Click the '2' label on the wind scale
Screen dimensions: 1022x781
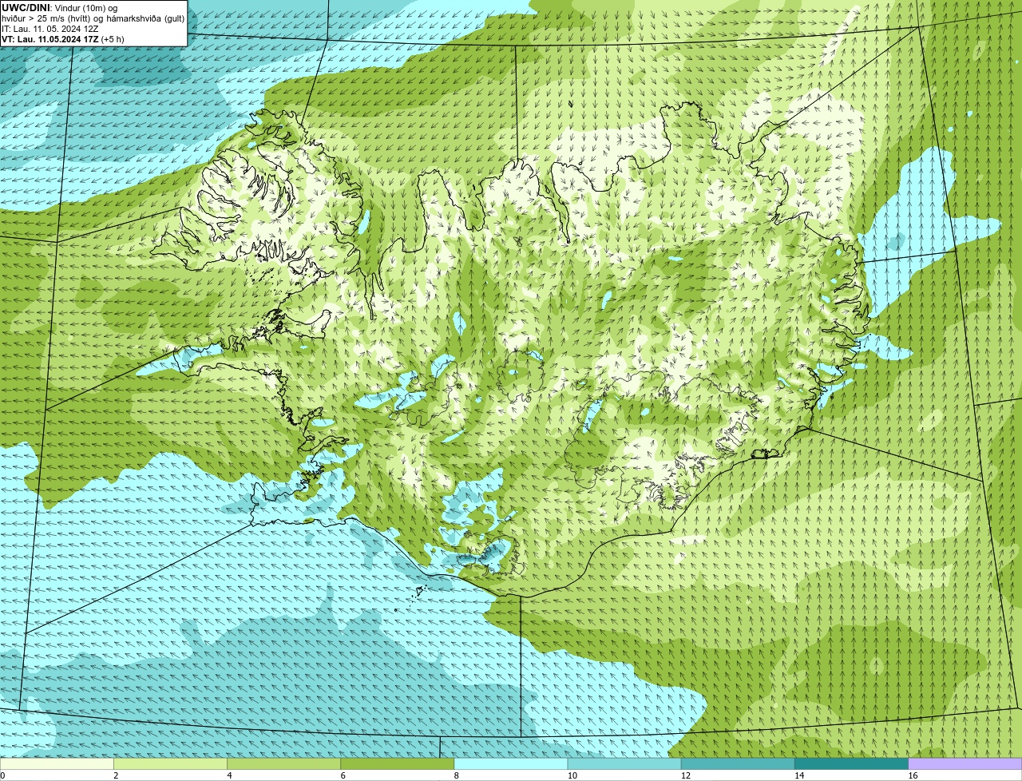tap(117, 775)
